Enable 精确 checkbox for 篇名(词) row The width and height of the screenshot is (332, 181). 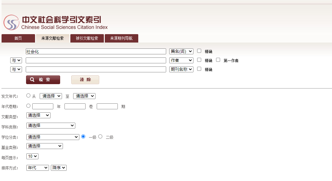(x=199, y=51)
